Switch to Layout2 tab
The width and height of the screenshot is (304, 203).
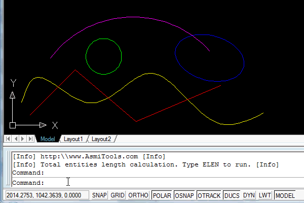[101, 139]
